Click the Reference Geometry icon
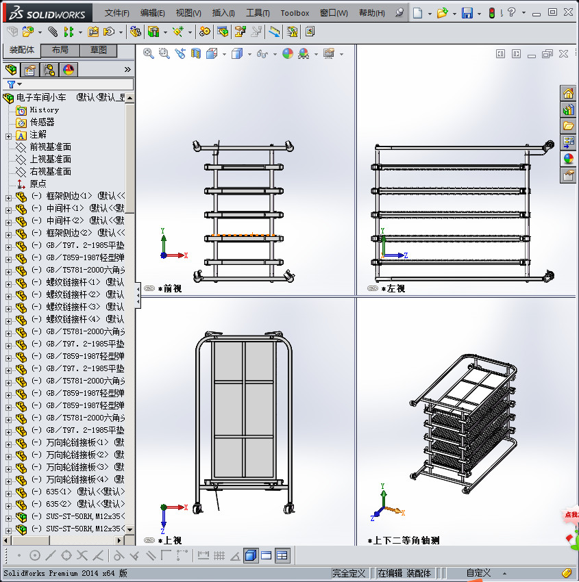This screenshot has width=579, height=582. (178, 32)
